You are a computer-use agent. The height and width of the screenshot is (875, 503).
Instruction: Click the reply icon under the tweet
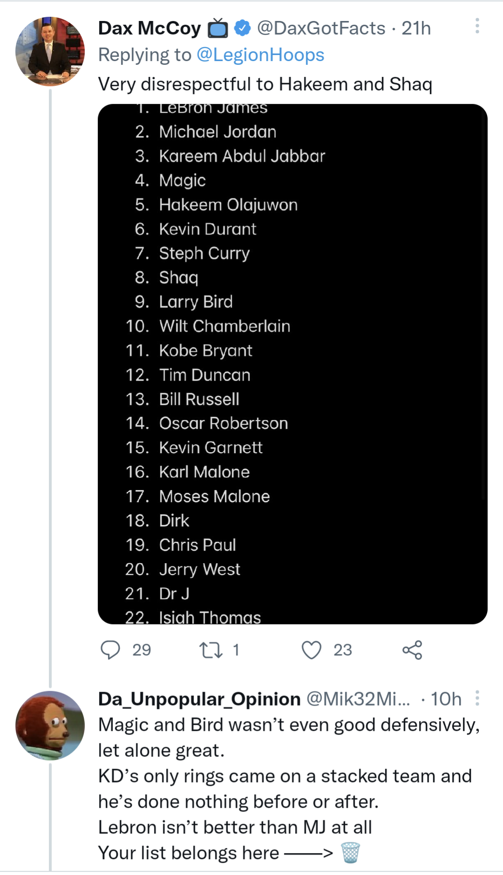point(111,650)
